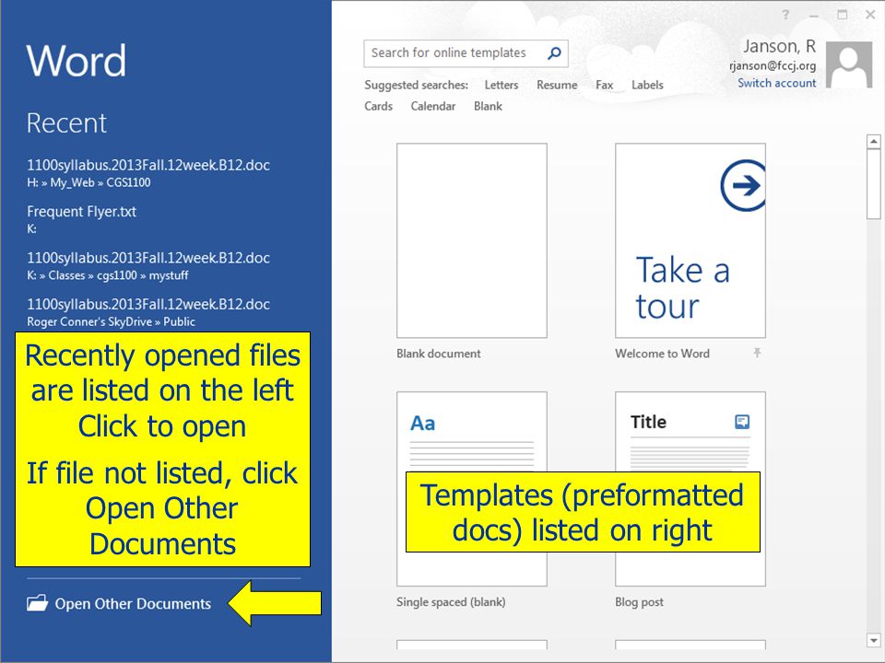Click the Blog post label
The width and height of the screenshot is (885, 663).
[x=639, y=602]
